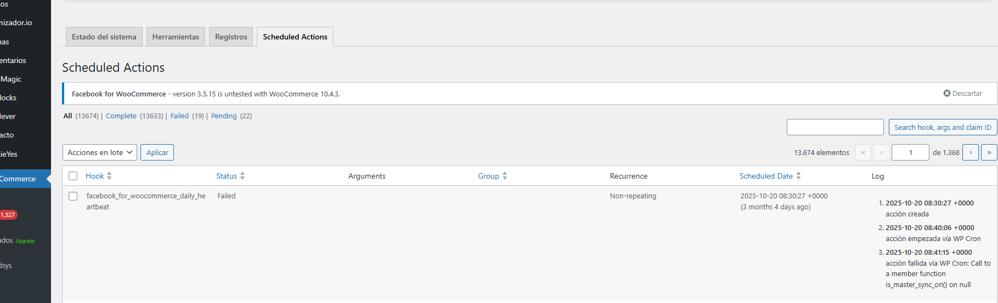
Task: Open the Herramientas tab
Action: point(176,37)
